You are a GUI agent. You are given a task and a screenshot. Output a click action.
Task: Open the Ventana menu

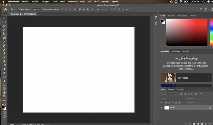point(105,1)
